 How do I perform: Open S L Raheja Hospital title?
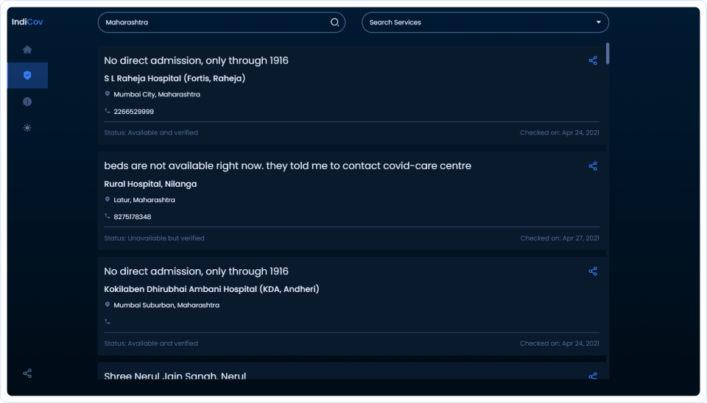[175, 78]
